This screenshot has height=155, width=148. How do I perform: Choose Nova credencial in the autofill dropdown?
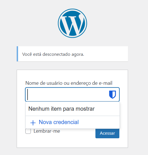73,122
